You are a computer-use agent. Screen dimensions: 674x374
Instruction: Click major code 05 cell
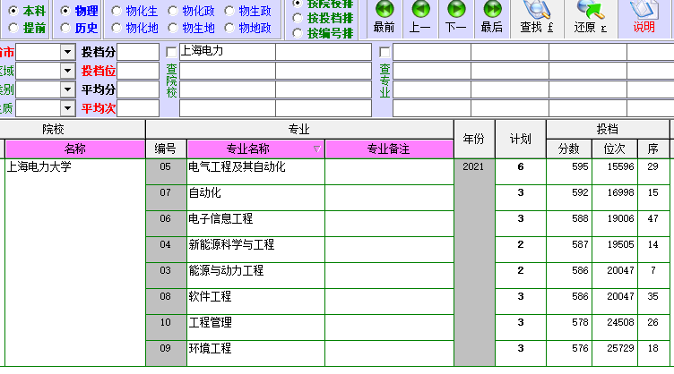pos(166,172)
